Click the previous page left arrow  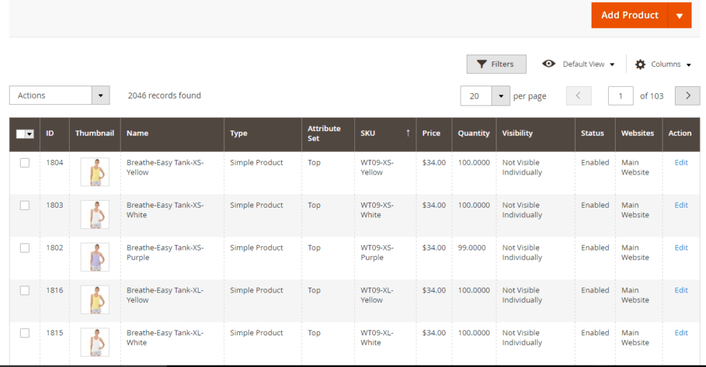pos(578,96)
